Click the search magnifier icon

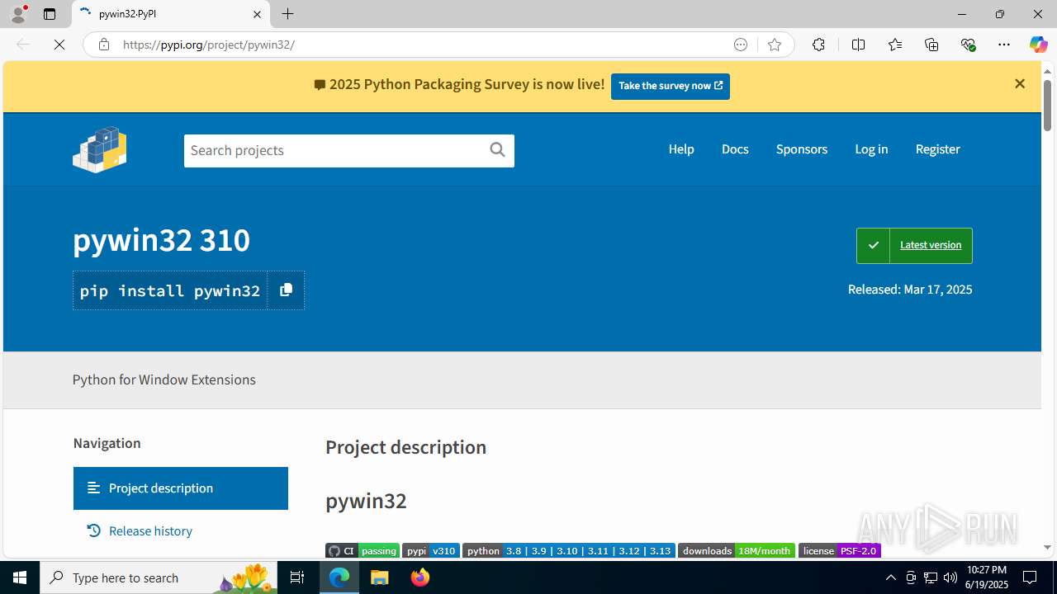tap(497, 149)
